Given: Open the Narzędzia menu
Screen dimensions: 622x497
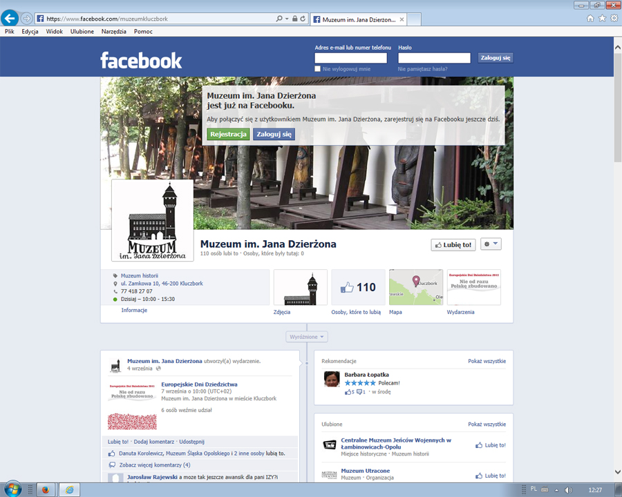Looking at the screenshot, I should click(114, 31).
